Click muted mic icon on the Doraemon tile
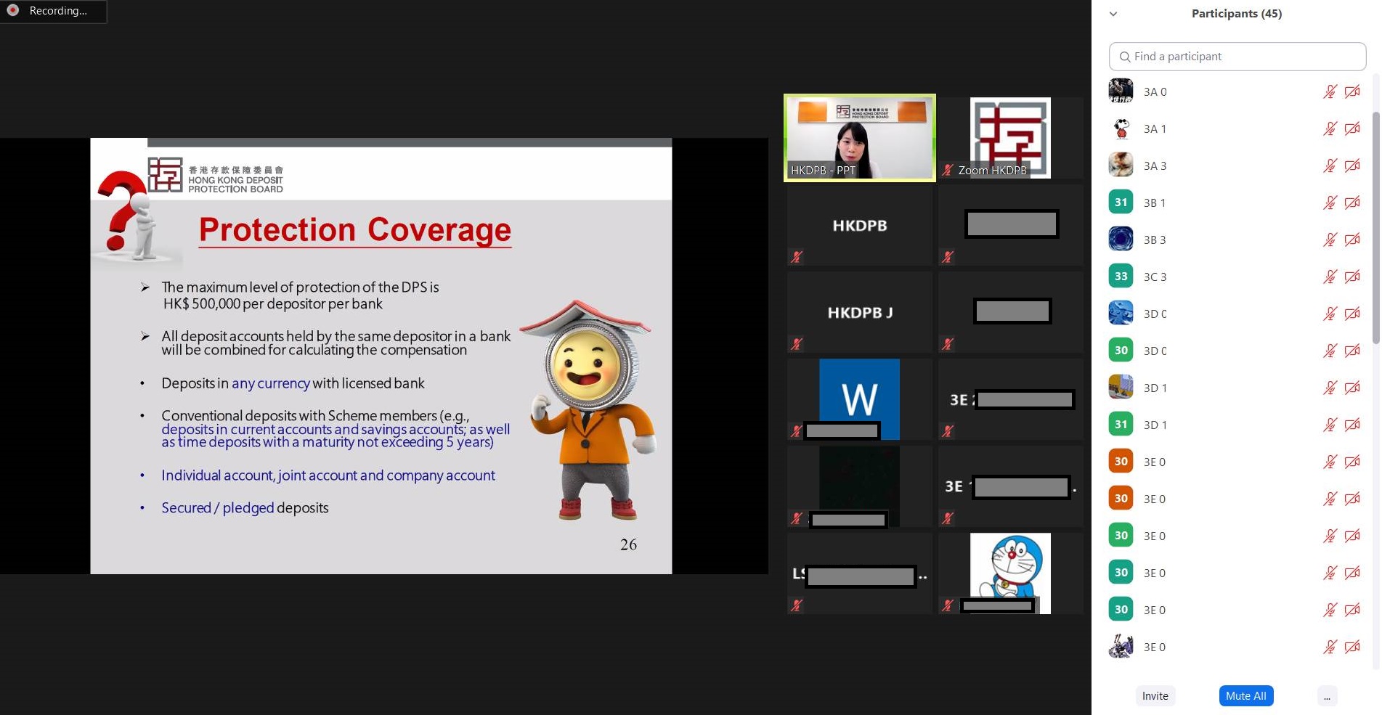 click(947, 605)
